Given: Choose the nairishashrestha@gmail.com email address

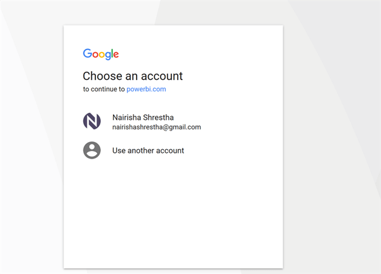Looking at the screenshot, I should coord(156,127).
